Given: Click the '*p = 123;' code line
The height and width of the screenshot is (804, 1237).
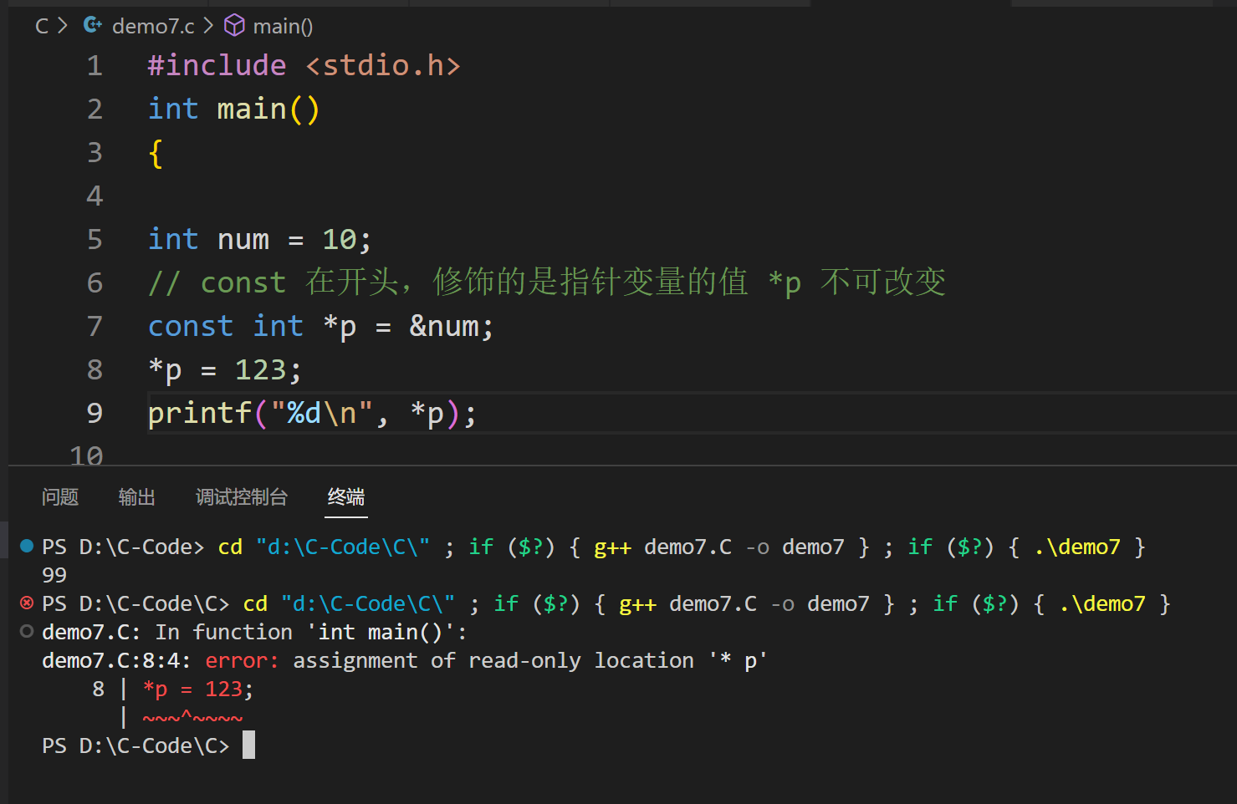Looking at the screenshot, I should coord(225,370).
